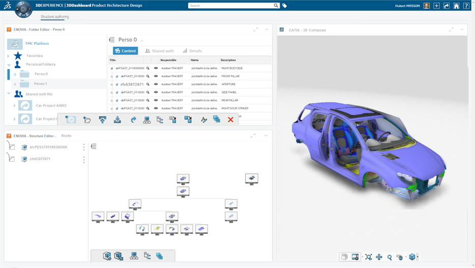475x268 pixels.
Task: Open the CATIA 3D Compose widget menu chevron
Action: coord(462,29)
